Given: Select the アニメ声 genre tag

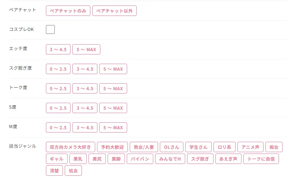Looking at the screenshot, I should (250, 147).
